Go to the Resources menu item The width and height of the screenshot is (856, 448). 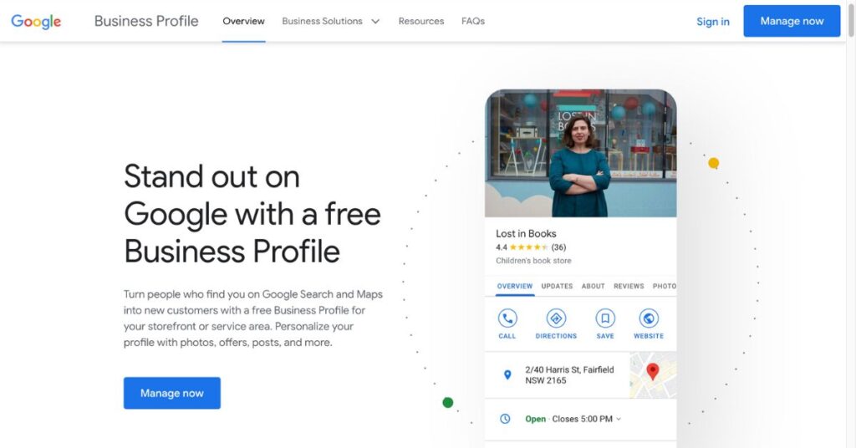421,21
